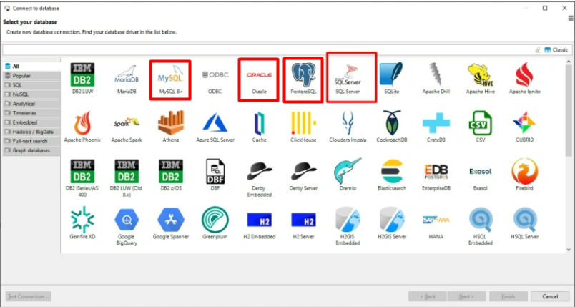575x307 pixels.
Task: Select Apache Ignite driver
Action: [x=524, y=79]
